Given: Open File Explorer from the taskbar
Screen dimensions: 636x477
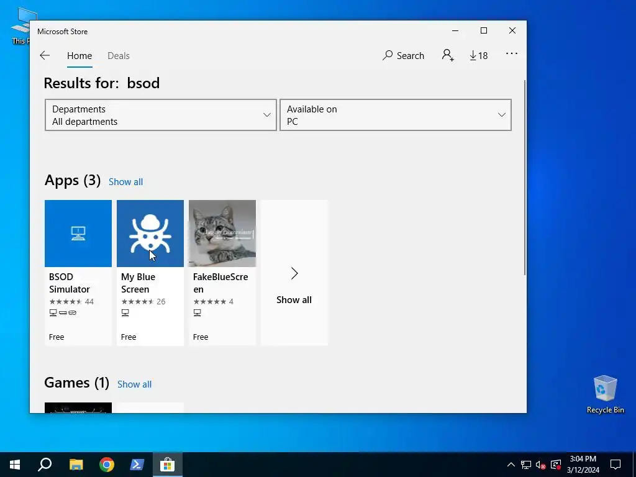Looking at the screenshot, I should point(76,465).
